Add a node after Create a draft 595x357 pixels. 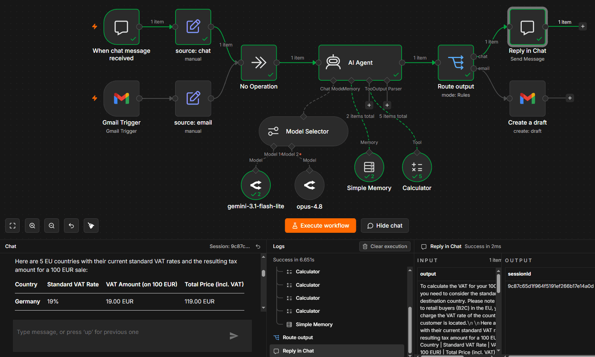(570, 98)
